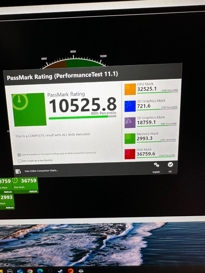The width and height of the screenshot is (205, 273).
Task: Click the orange CPU Mark icon
Action: (130, 89)
